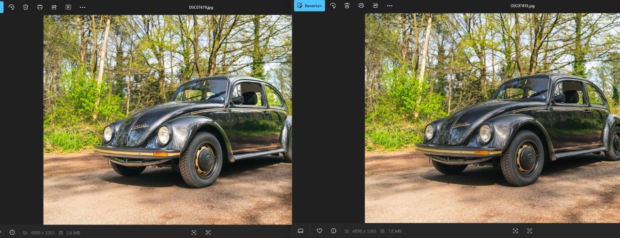Screen dimensions: 620x238
Task: Rotate the image in the right window
Action: tap(333, 6)
